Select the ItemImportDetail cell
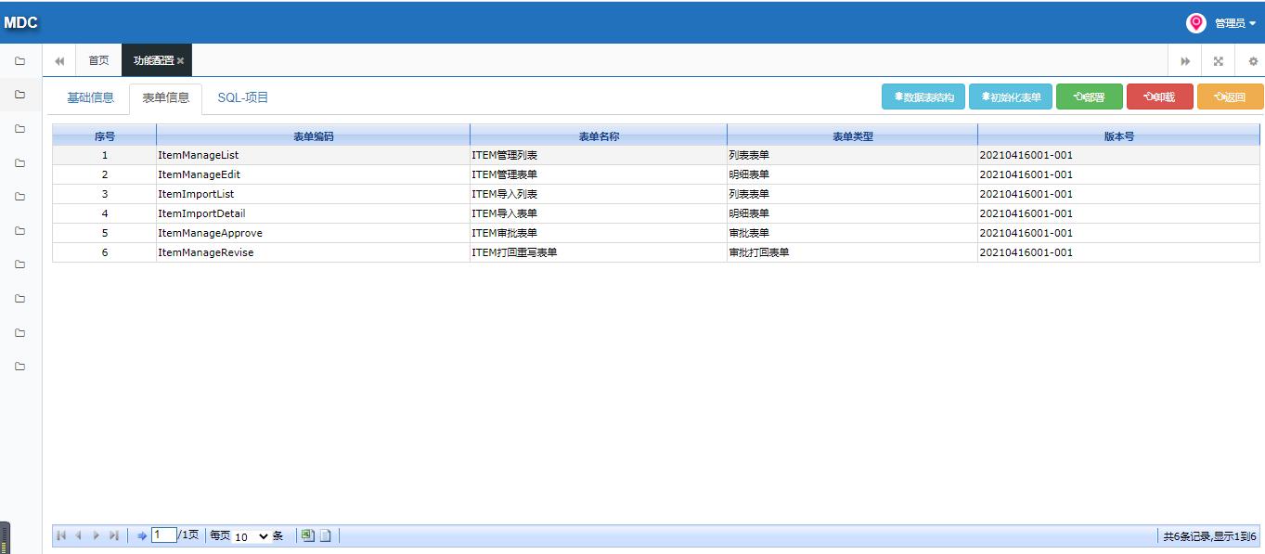 (x=314, y=213)
